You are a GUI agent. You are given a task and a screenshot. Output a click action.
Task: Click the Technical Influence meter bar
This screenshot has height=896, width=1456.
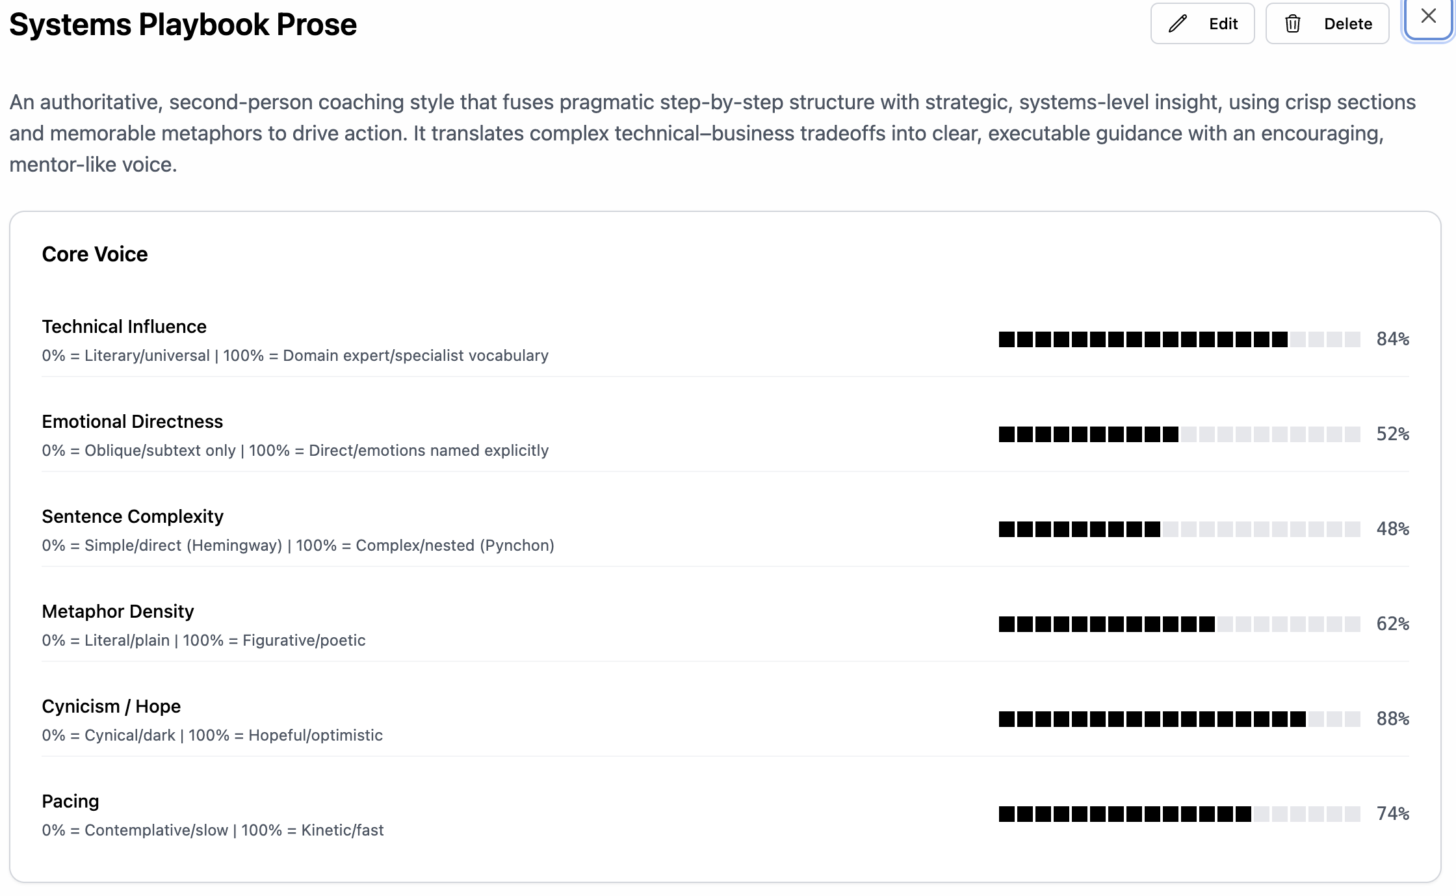(1179, 339)
